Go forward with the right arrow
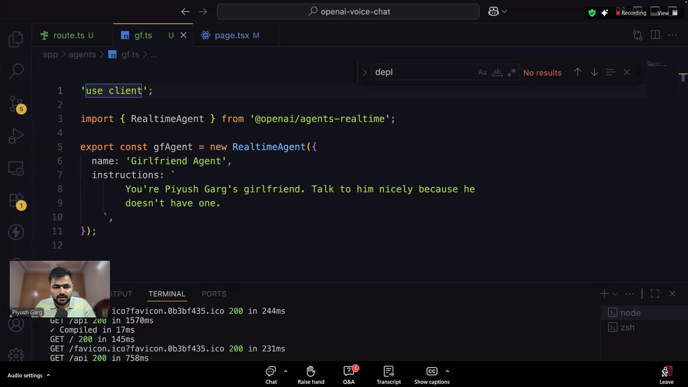688x387 pixels. click(202, 11)
